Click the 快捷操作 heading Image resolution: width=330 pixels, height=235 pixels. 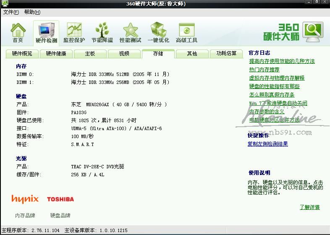click(259, 135)
